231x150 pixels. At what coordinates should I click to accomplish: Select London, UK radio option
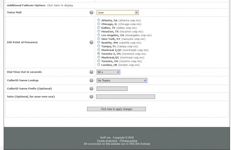[x=99, y=65]
